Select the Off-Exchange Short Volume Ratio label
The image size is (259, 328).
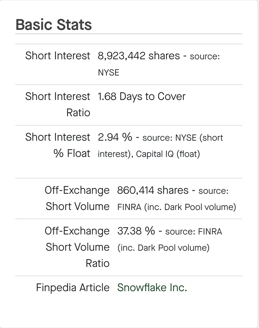click(x=77, y=247)
